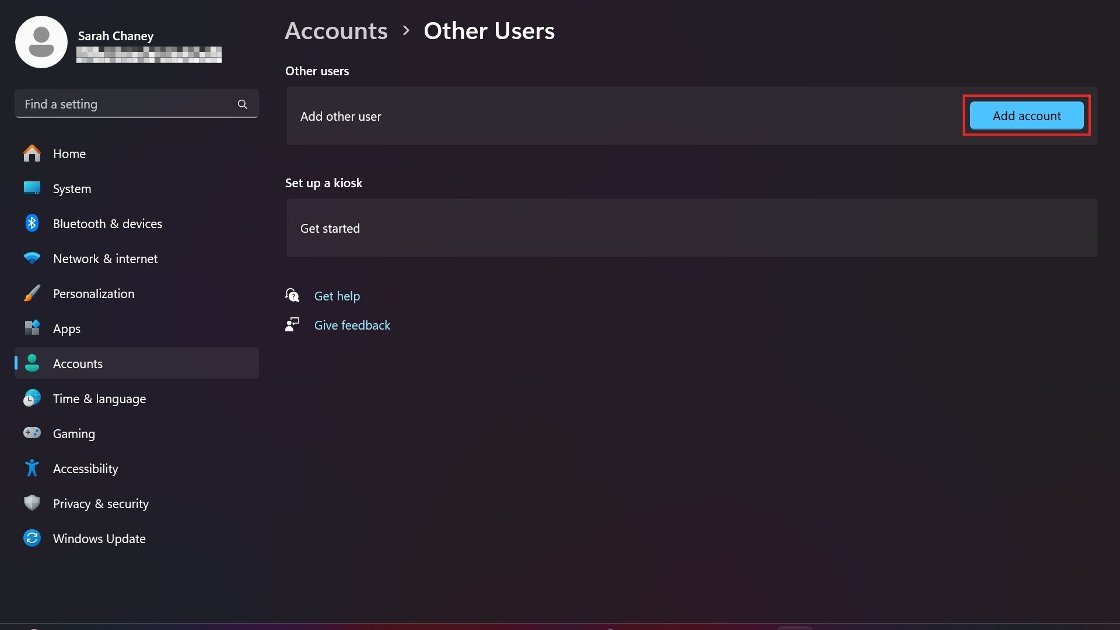Open Network & internet settings
Image resolution: width=1120 pixels, height=630 pixels.
106,258
